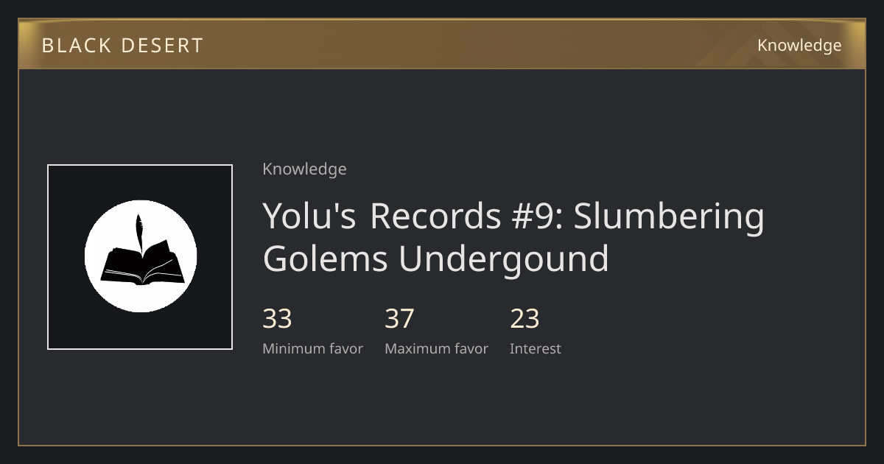Click the Maximum favor value 37
This screenshot has width=884, height=464.
click(x=399, y=319)
